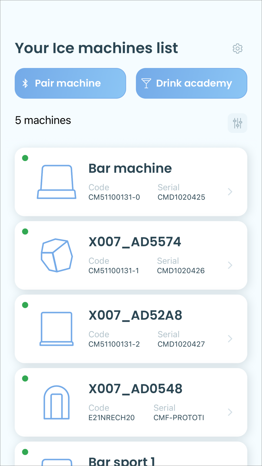Click the X007_AD52A8 square cube icon

[57, 329]
